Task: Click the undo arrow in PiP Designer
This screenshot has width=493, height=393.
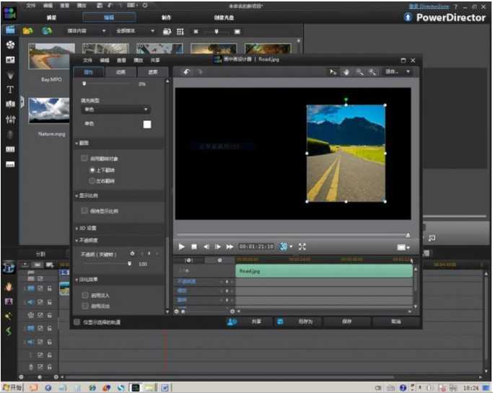Action: [x=186, y=72]
